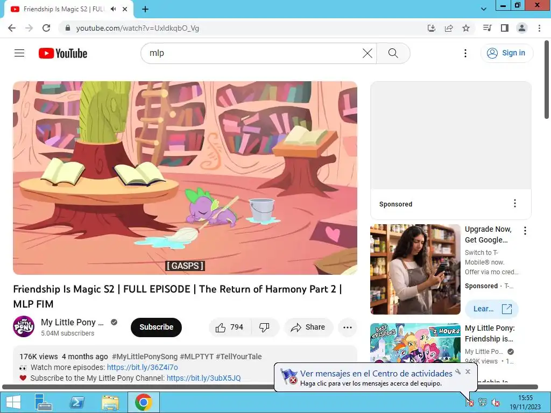Click the magnifier search button
The image size is (551, 413).
(393, 53)
